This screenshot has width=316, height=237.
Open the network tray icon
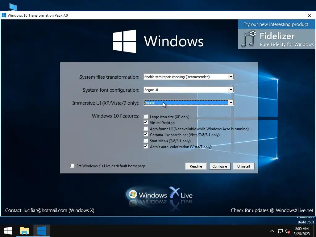[280, 231]
